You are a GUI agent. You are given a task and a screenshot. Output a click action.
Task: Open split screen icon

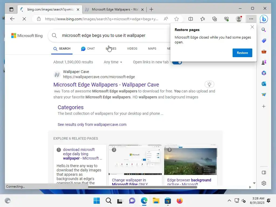click(191, 19)
